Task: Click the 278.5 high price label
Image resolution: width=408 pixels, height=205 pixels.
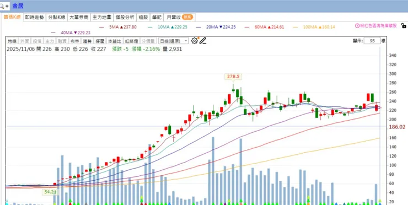Action: pyautogui.click(x=233, y=77)
